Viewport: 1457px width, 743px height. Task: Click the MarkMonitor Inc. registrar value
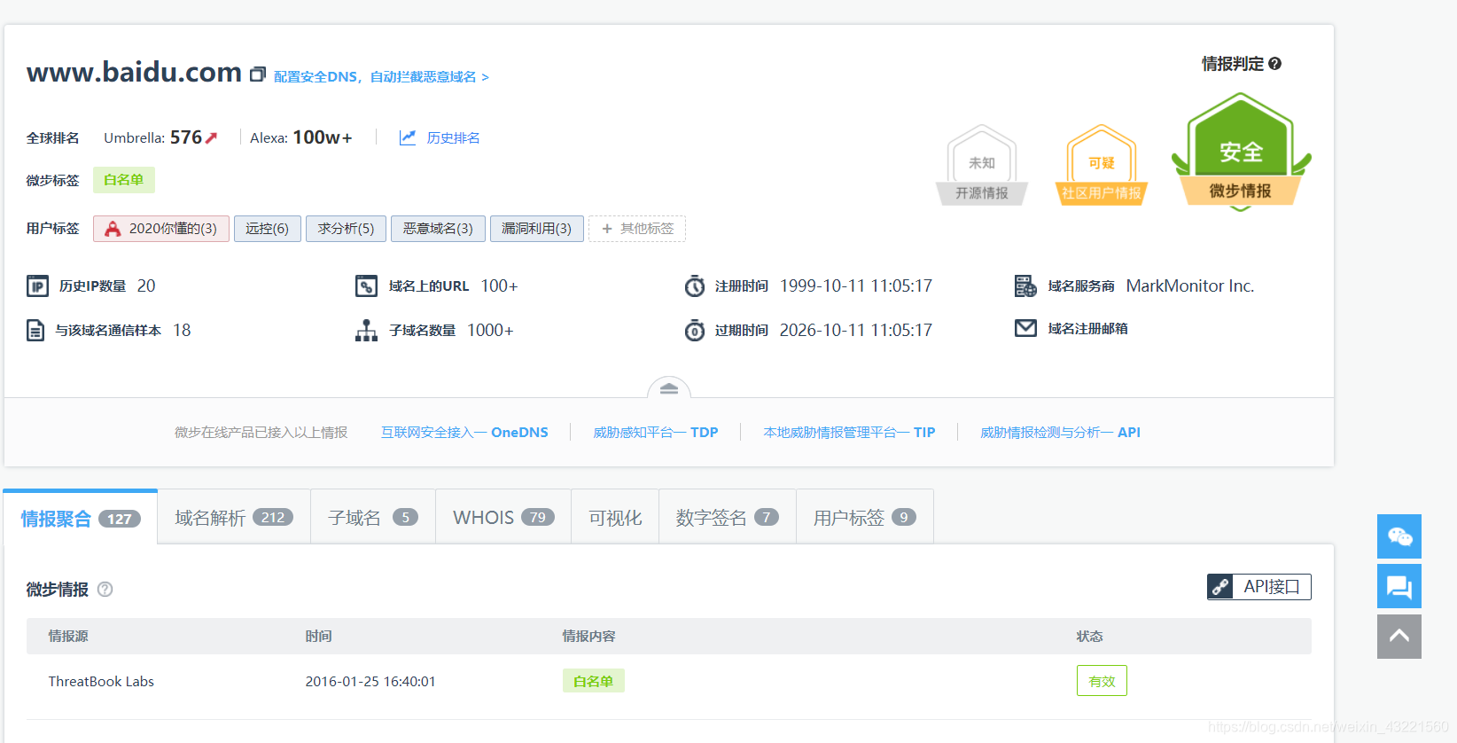coord(1190,286)
